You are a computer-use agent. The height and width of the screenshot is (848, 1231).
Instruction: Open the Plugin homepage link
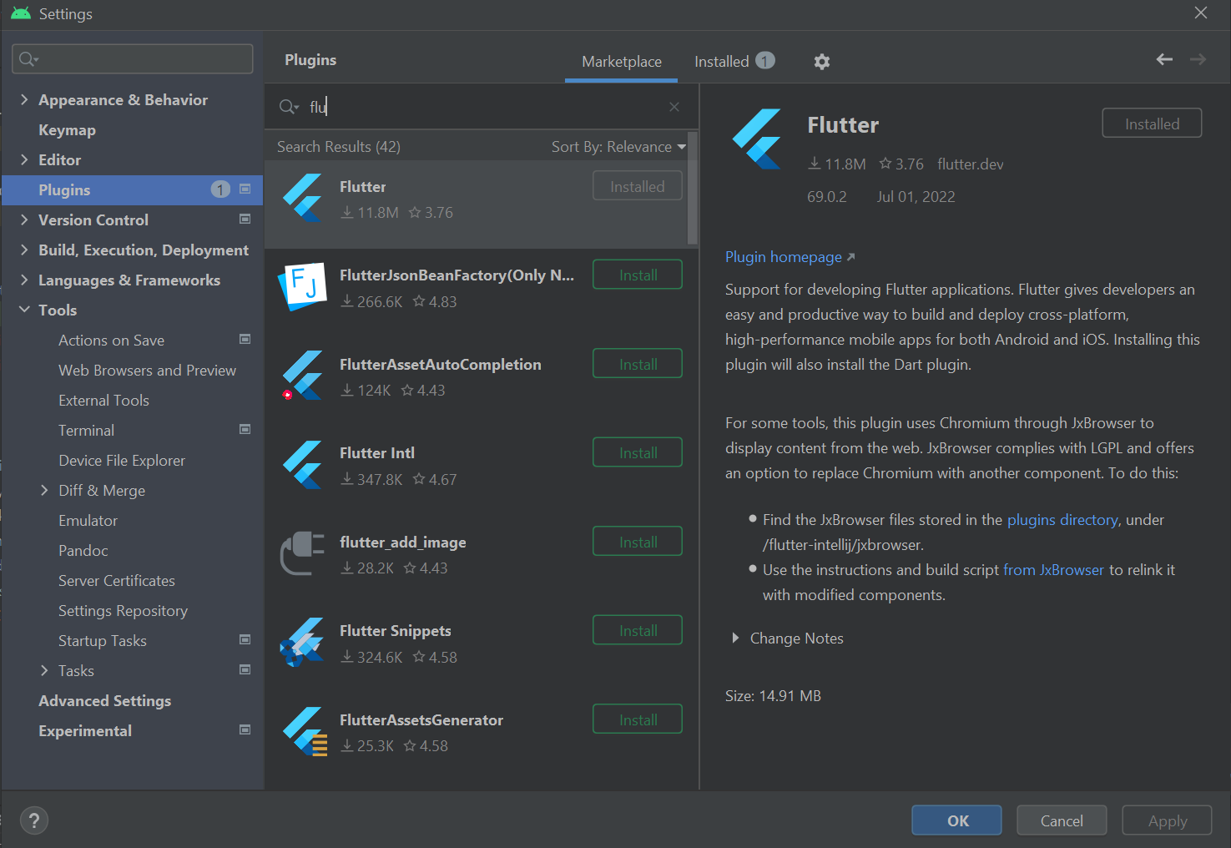point(782,257)
